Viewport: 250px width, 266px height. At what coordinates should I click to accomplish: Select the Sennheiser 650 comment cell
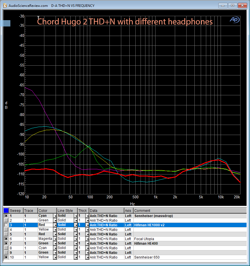click(190, 257)
